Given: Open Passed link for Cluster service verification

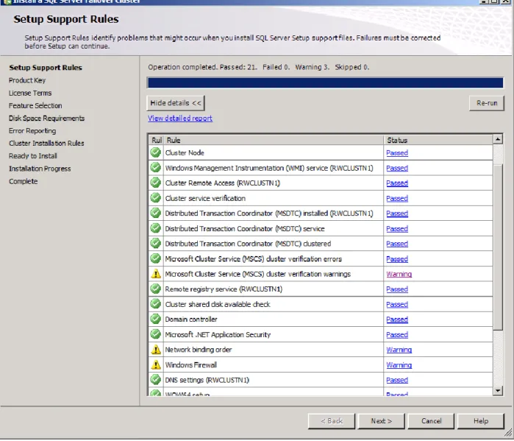Looking at the screenshot, I should (397, 199).
